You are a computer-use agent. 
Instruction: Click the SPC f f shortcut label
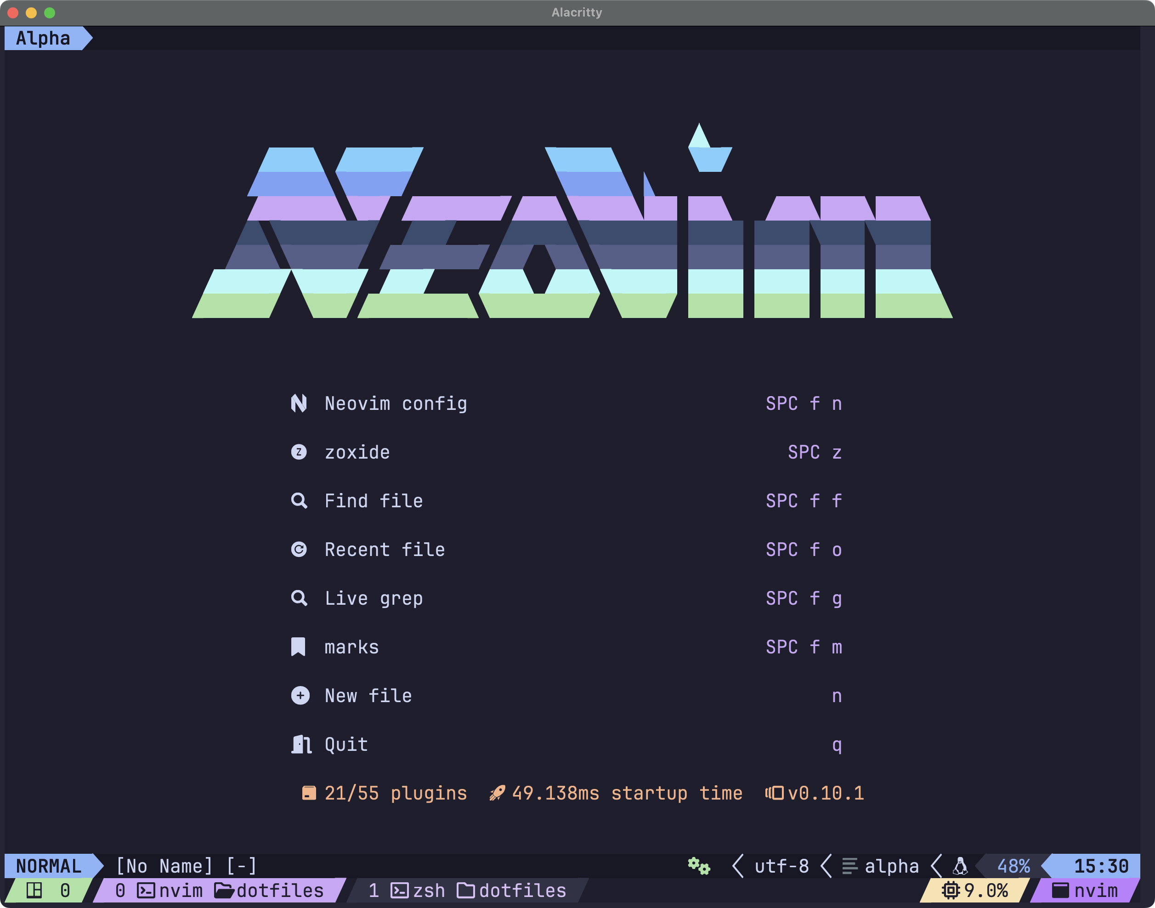pyautogui.click(x=804, y=501)
